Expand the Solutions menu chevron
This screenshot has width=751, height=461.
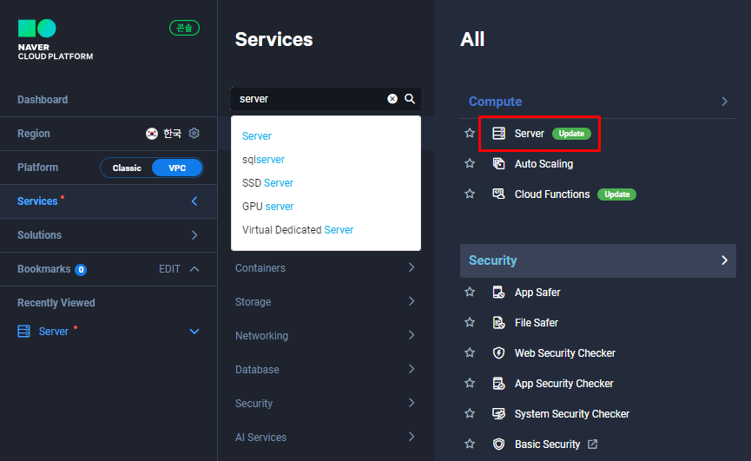click(194, 235)
